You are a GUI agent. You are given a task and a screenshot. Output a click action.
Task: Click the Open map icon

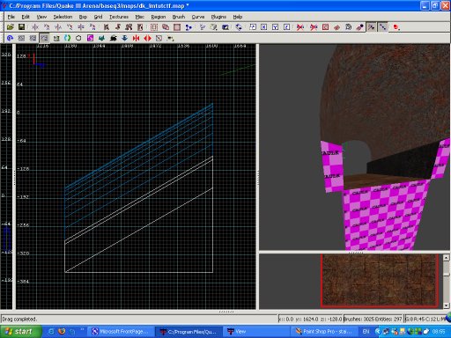[11, 27]
